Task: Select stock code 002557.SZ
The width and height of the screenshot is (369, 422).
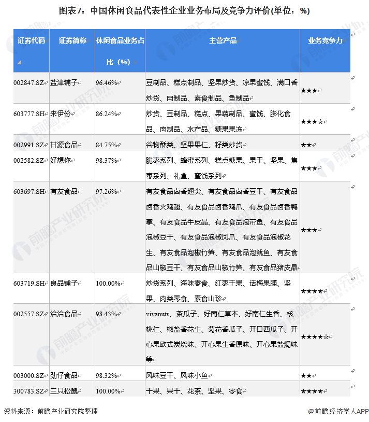Action: (29, 314)
